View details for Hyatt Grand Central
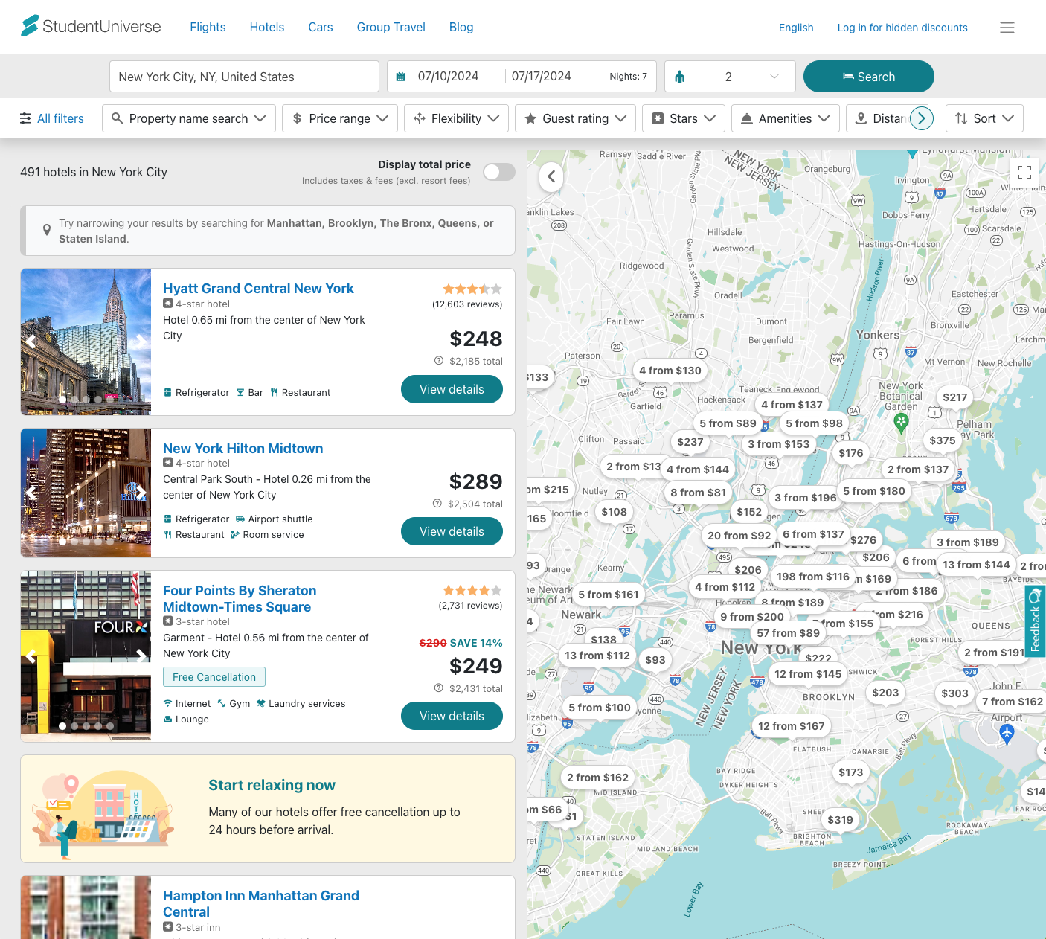 [452, 389]
